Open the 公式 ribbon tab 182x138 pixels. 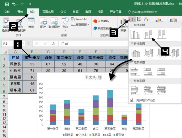[x=63, y=12]
